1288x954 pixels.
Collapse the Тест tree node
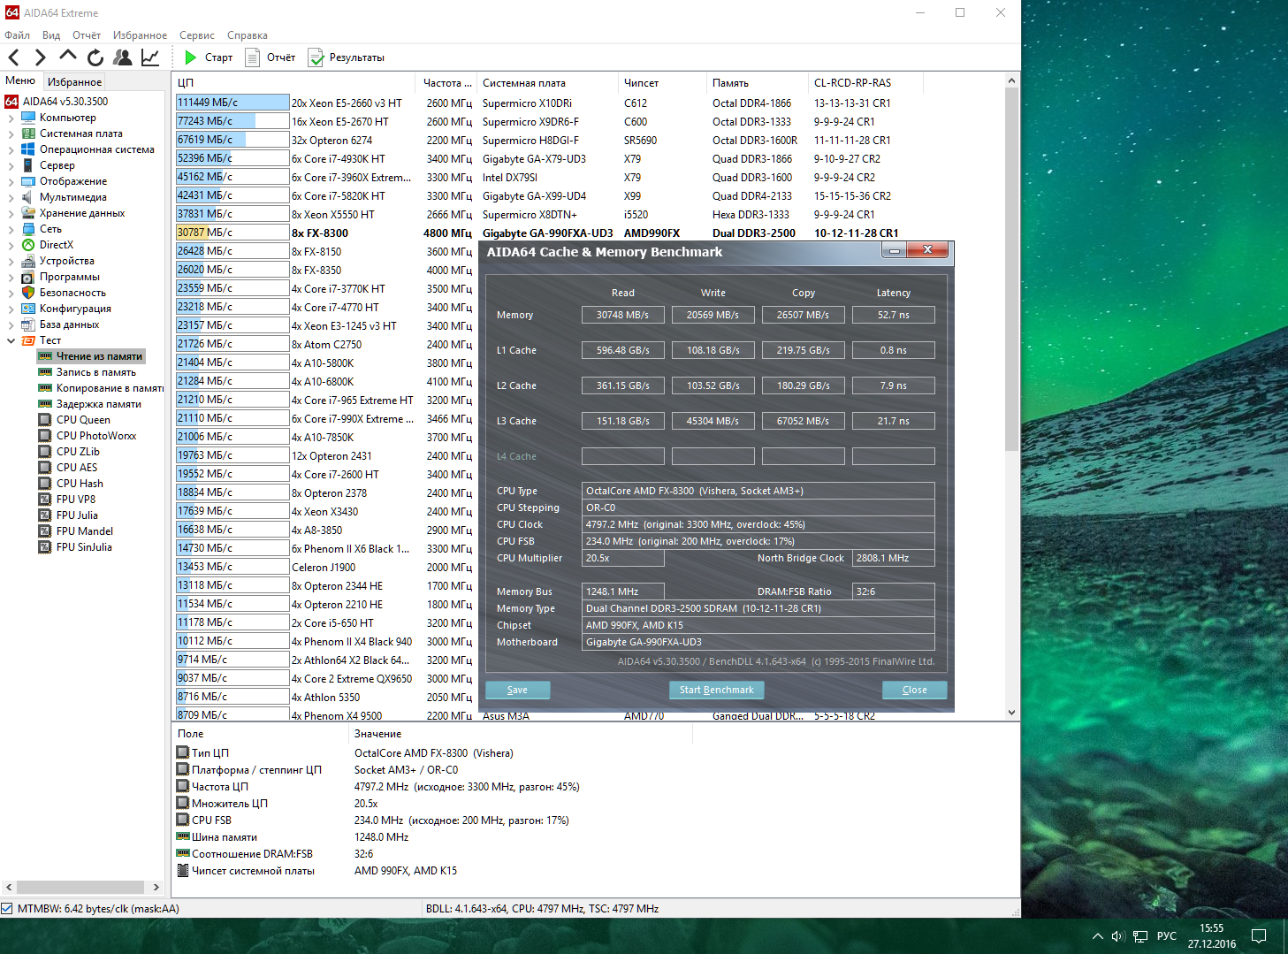[x=11, y=340]
